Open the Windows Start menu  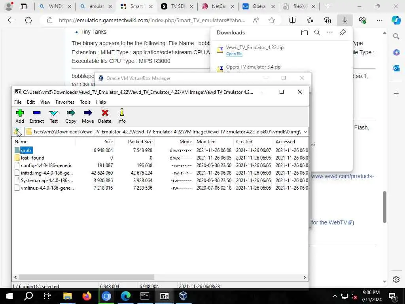(9, 296)
